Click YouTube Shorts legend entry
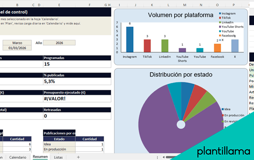Viewport: 254px width, 160px height. [231, 27]
